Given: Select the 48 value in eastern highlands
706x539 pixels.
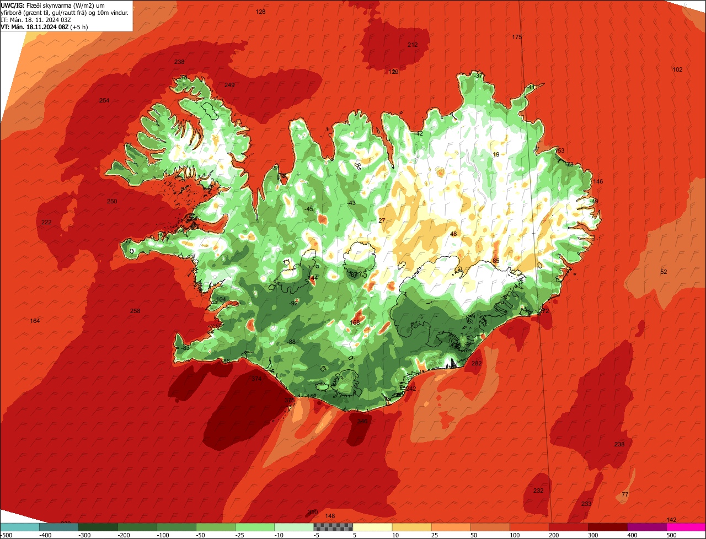Looking at the screenshot, I should (x=453, y=234).
